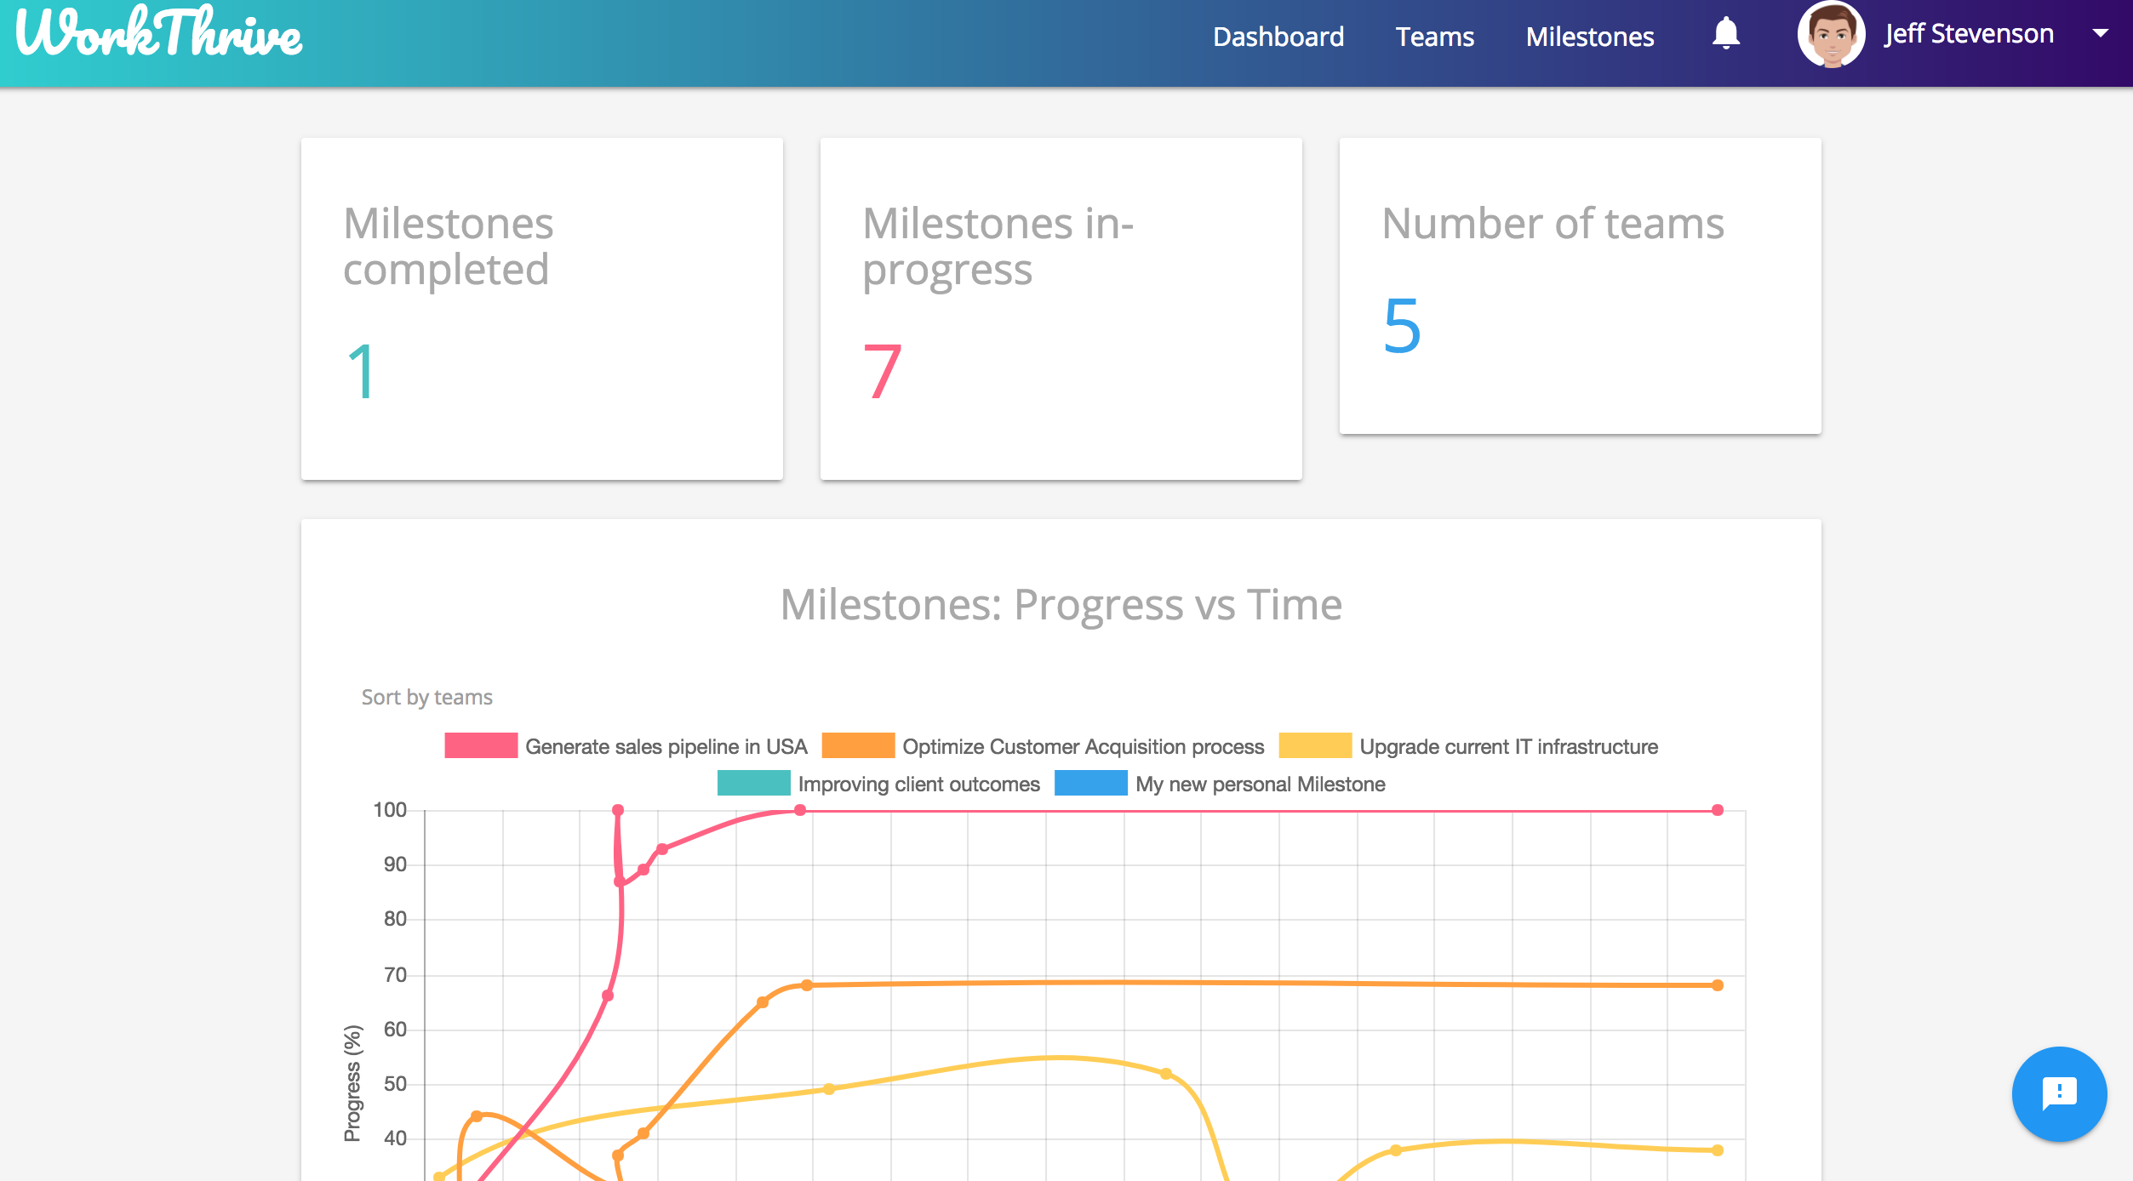The height and width of the screenshot is (1181, 2133).
Task: Click the last pink data point at 100
Action: (1718, 810)
